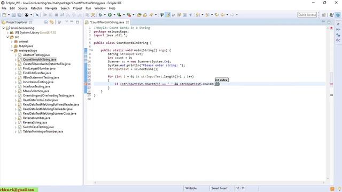Open the Project menu
Image resolution: width=342 pixels, height=192 pixels.
77,8
